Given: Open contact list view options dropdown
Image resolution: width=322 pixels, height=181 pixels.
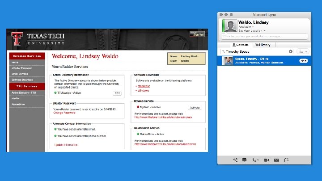Looking at the screenshot, I should coord(303,51).
